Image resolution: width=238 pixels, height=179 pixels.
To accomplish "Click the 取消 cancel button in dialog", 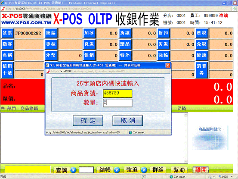I will coord(128,121).
